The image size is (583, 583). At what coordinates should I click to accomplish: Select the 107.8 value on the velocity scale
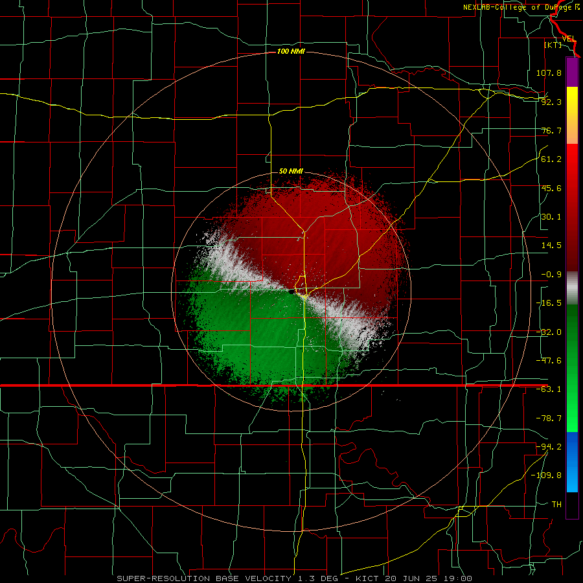[x=549, y=73]
